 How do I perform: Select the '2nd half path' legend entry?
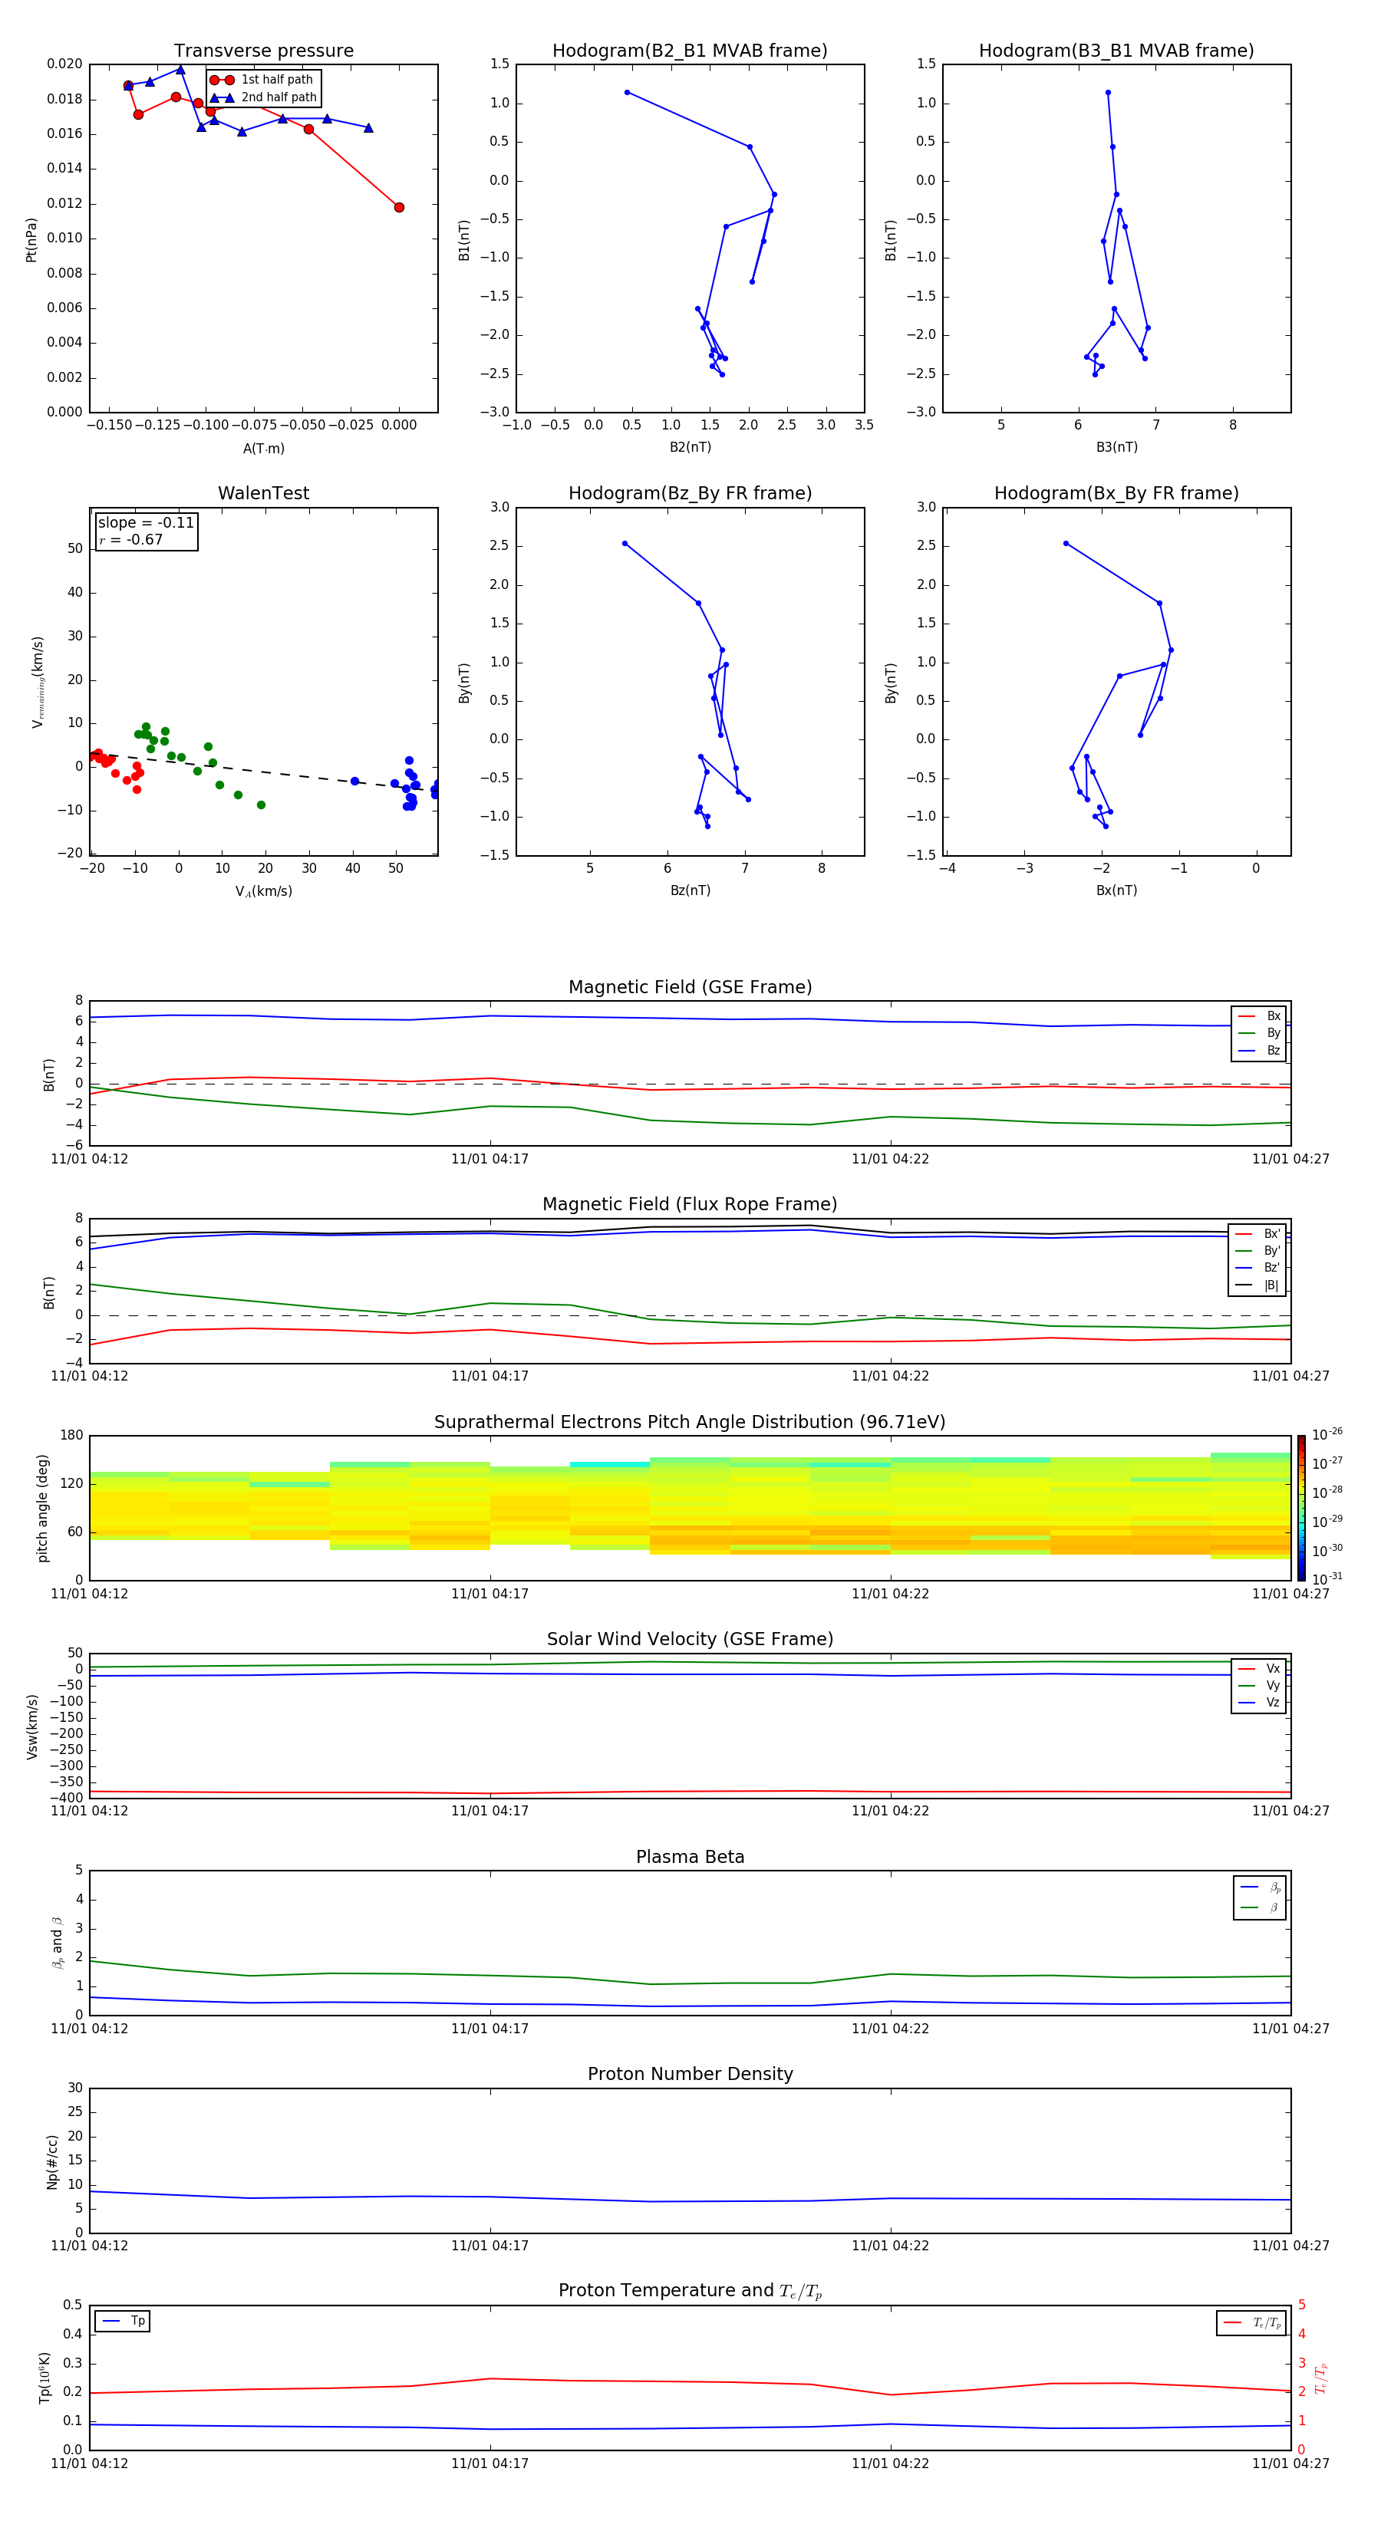(262, 97)
